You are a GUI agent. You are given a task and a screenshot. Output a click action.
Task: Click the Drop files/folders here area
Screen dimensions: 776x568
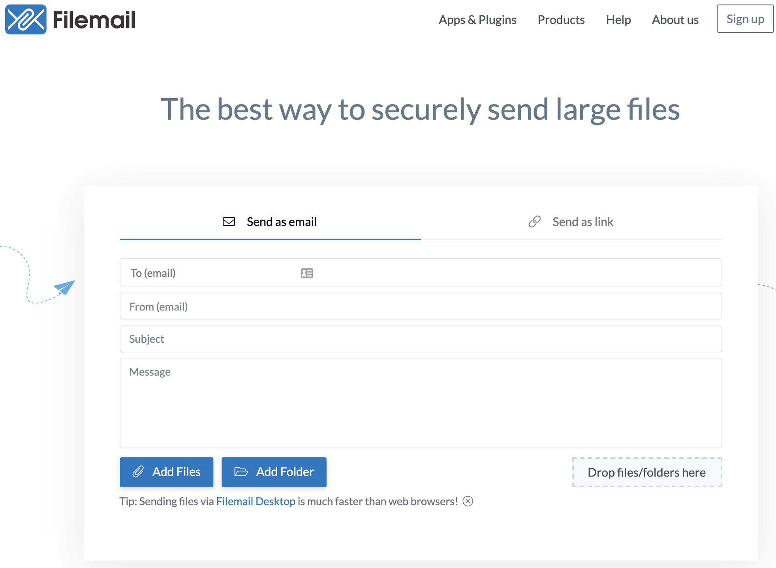click(647, 472)
